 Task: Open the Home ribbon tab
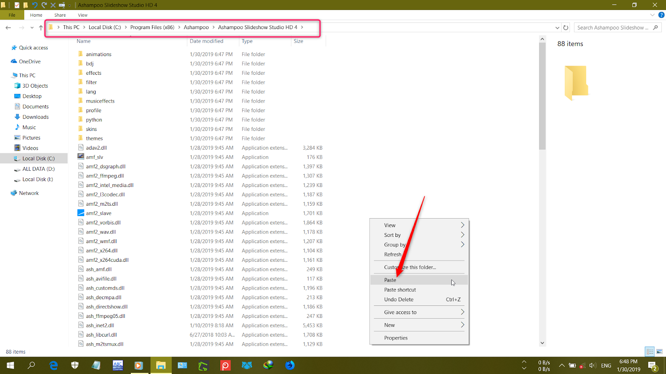[x=36, y=15]
